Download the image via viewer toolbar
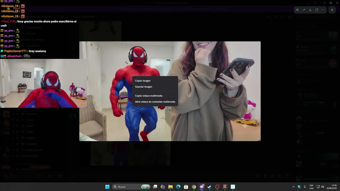 point(310,10)
